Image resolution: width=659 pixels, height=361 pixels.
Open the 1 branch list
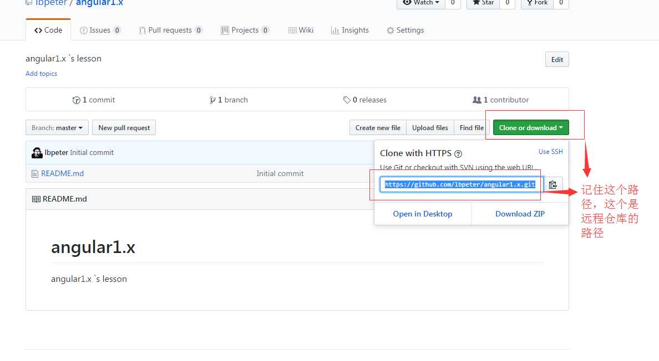tap(229, 100)
